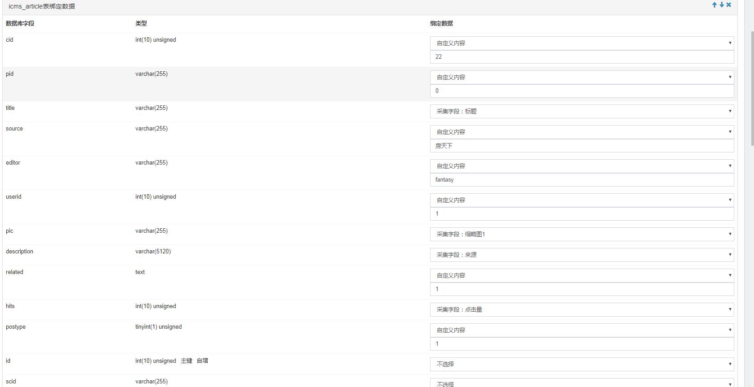Move icms_article panel up with arrow icon
Screen dimensions: 754x387
click(715, 5)
